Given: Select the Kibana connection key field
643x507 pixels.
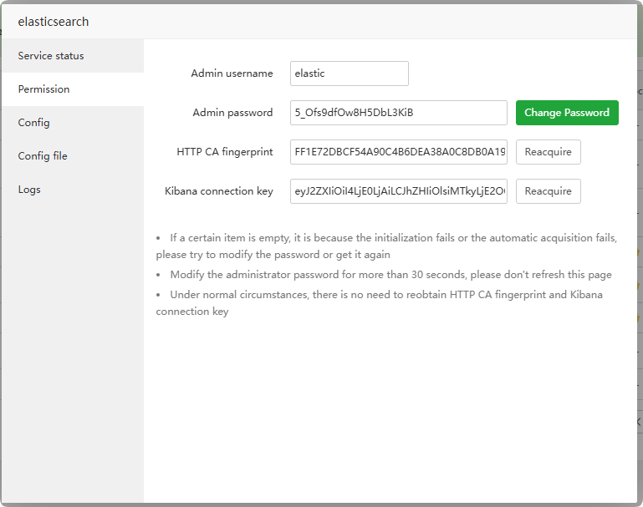Looking at the screenshot, I should pyautogui.click(x=398, y=191).
